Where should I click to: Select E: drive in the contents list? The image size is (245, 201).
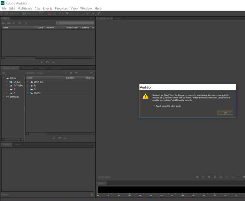35,85
